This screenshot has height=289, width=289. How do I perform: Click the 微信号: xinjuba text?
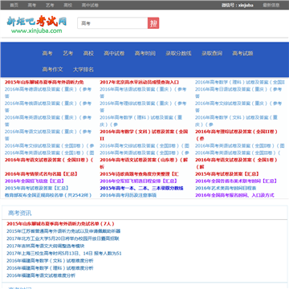coord(238,5)
